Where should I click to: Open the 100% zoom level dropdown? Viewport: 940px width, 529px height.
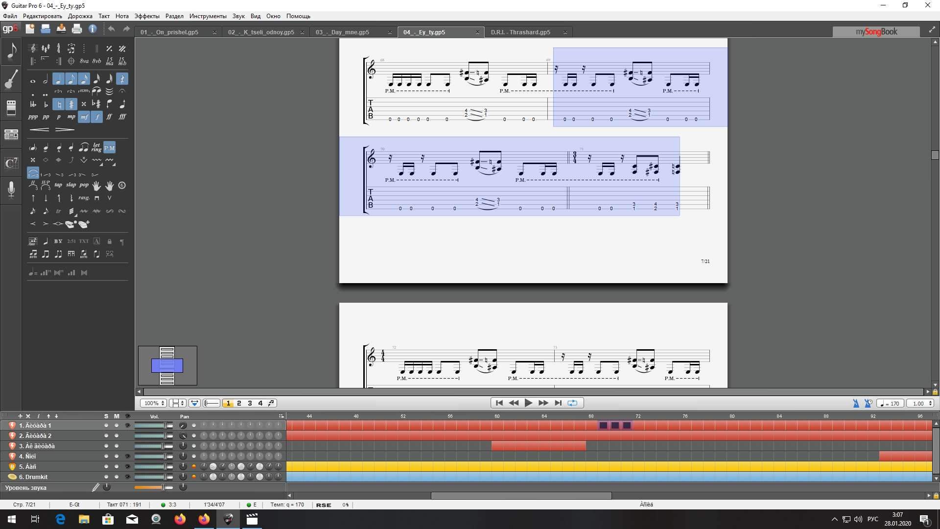154,403
